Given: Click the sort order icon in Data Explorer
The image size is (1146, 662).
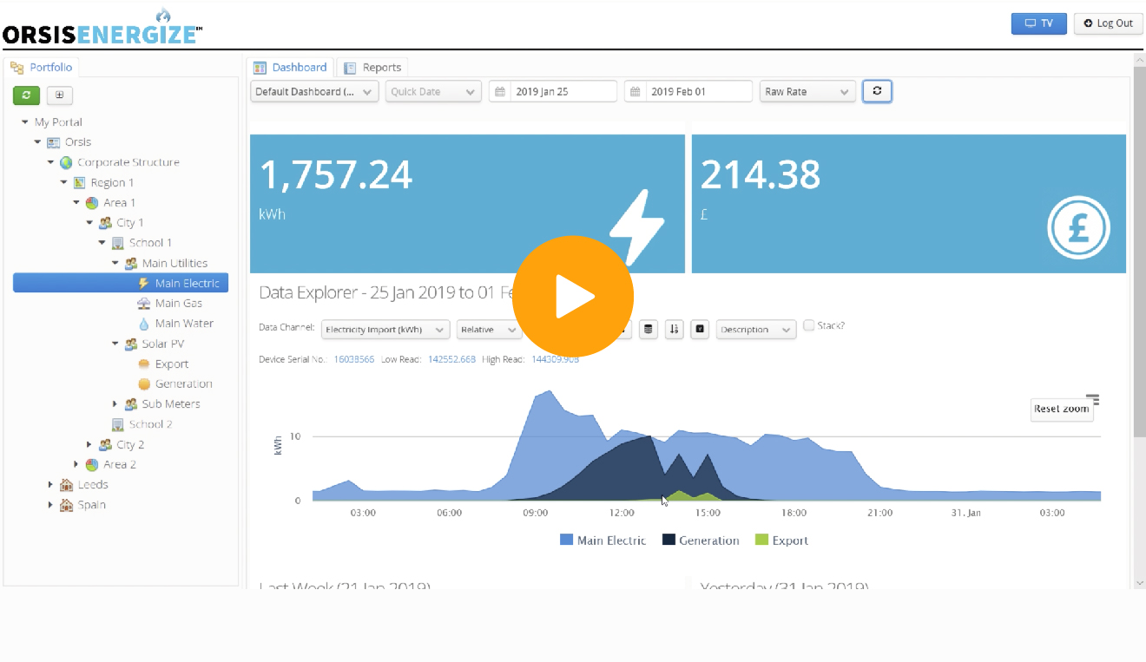Looking at the screenshot, I should pyautogui.click(x=674, y=330).
